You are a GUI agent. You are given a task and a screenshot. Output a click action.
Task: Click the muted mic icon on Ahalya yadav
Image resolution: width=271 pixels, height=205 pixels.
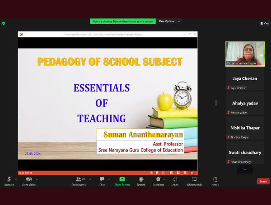pos(228,113)
